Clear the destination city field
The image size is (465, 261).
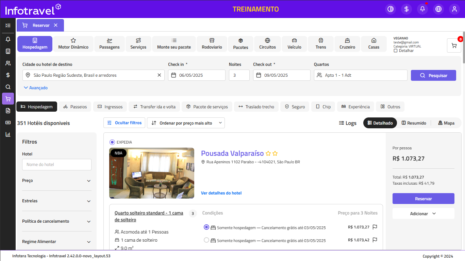(x=159, y=75)
